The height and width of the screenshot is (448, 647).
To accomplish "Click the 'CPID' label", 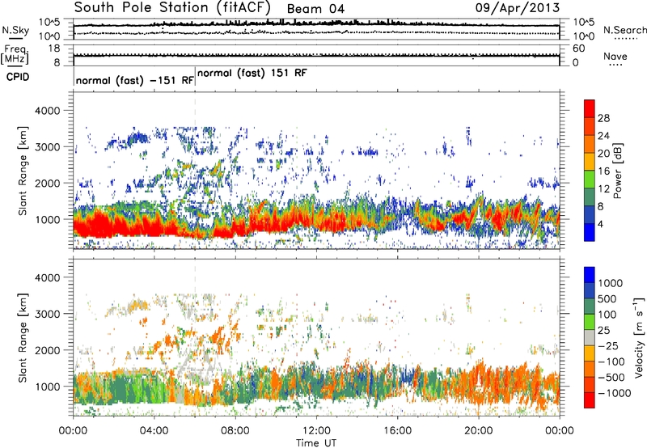I will point(18,77).
